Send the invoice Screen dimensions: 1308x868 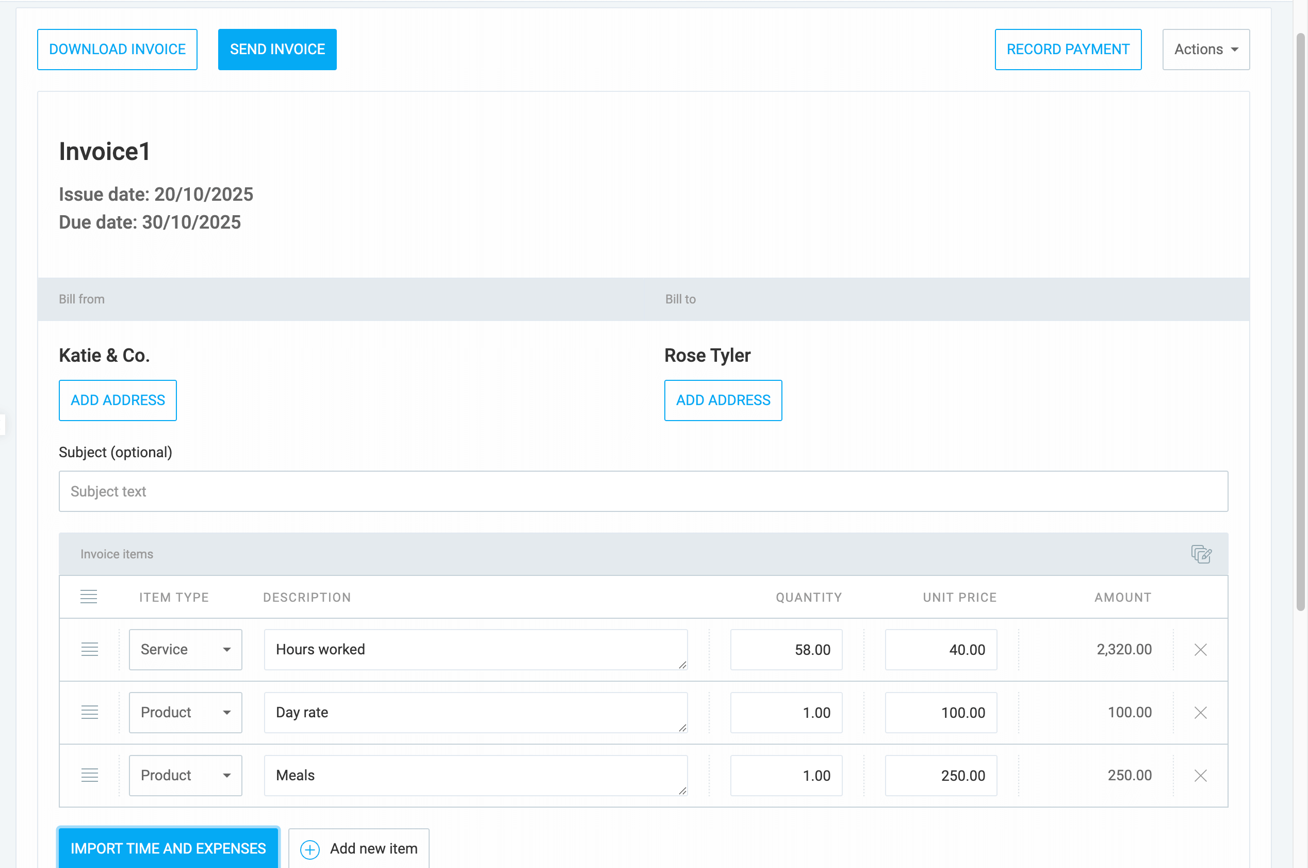(x=276, y=49)
